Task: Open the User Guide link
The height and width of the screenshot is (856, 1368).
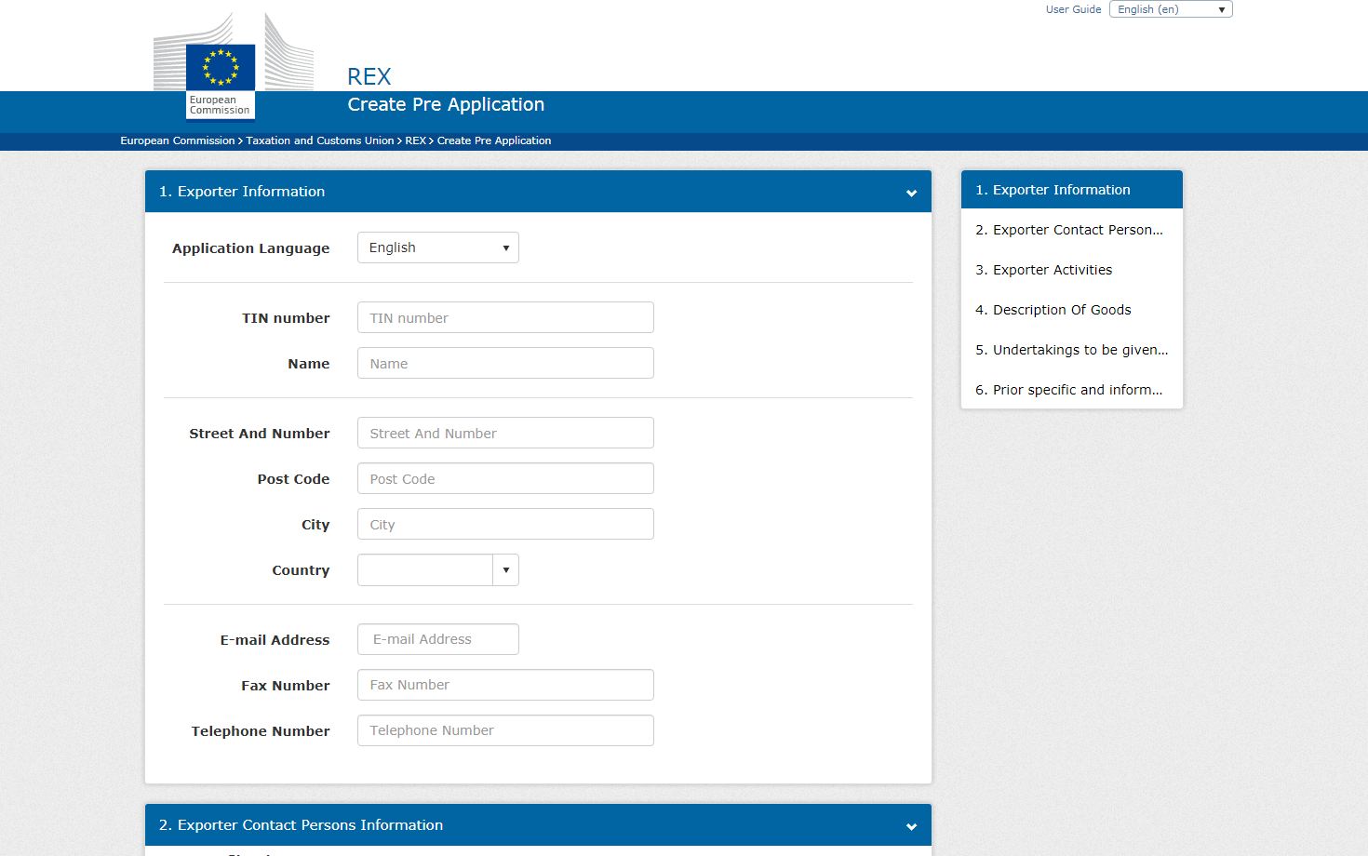Action: tap(1073, 9)
